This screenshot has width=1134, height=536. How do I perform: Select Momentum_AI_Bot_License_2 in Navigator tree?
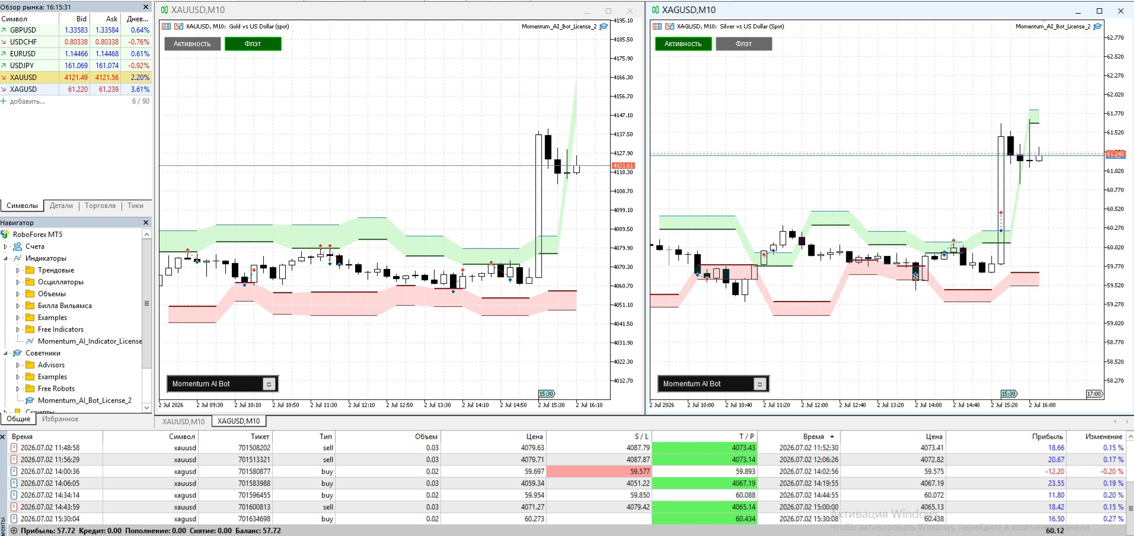pyautogui.click(x=85, y=400)
